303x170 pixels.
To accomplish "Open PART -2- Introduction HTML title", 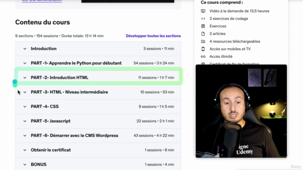I will (x=60, y=77).
